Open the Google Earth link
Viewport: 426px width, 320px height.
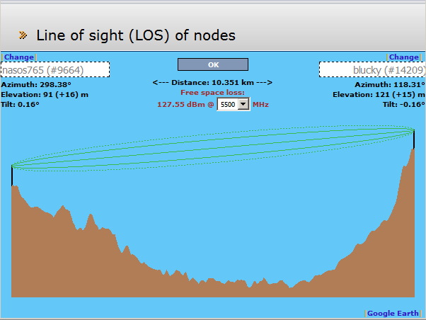coord(393,313)
